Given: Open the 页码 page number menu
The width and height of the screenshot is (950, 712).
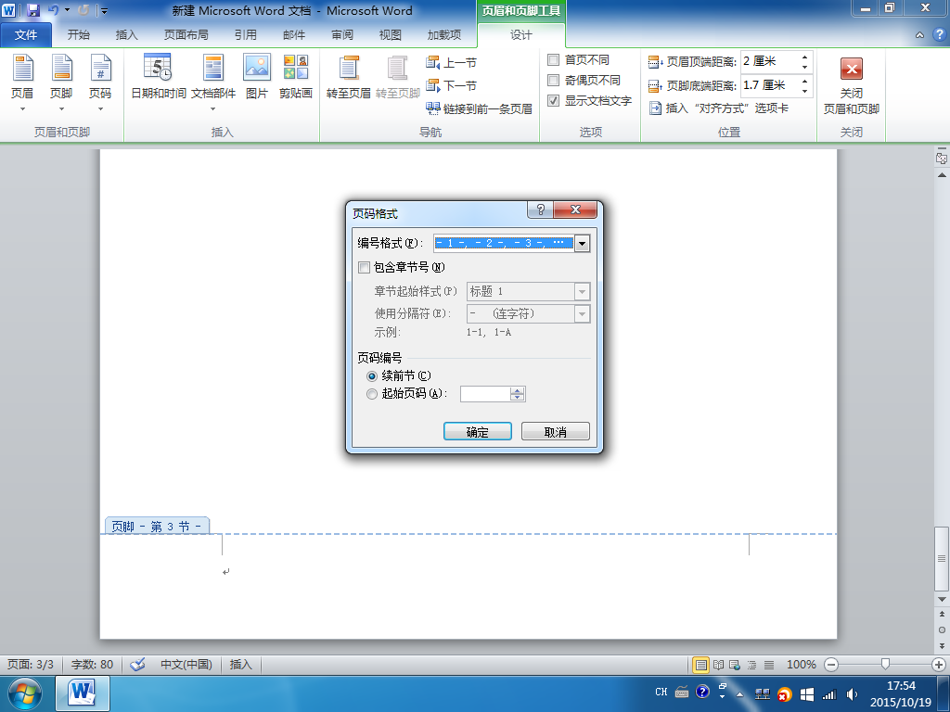Looking at the screenshot, I should 100,83.
